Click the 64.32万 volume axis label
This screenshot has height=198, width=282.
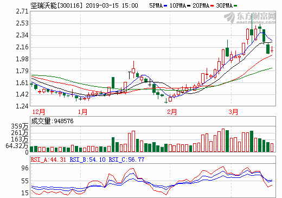click(x=17, y=146)
